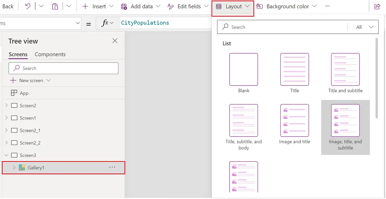Click the Tree view search box
This screenshot has height=199, width=386.
click(x=63, y=68)
